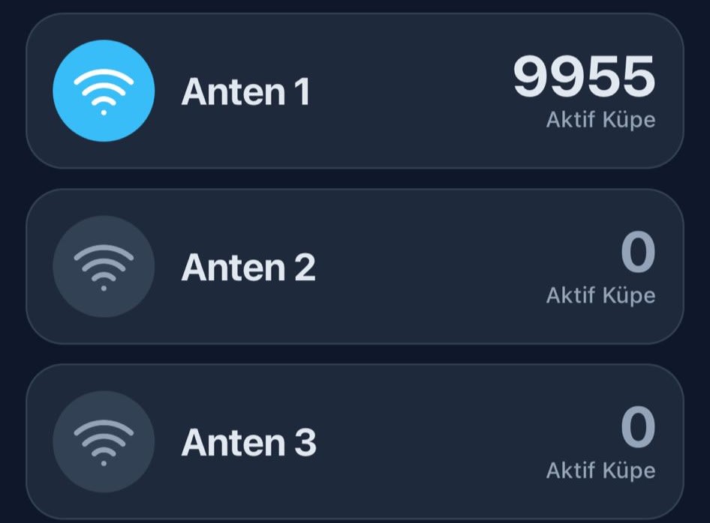Tap the dimmed antenna icon on the bottom card
The image size is (710, 523).
tap(103, 442)
